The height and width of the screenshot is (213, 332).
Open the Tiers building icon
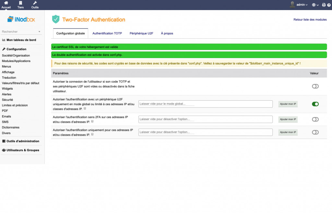[20, 3]
